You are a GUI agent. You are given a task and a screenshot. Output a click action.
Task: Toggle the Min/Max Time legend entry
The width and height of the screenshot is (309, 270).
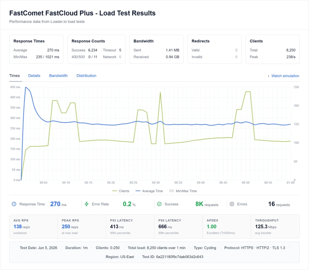coord(183,191)
